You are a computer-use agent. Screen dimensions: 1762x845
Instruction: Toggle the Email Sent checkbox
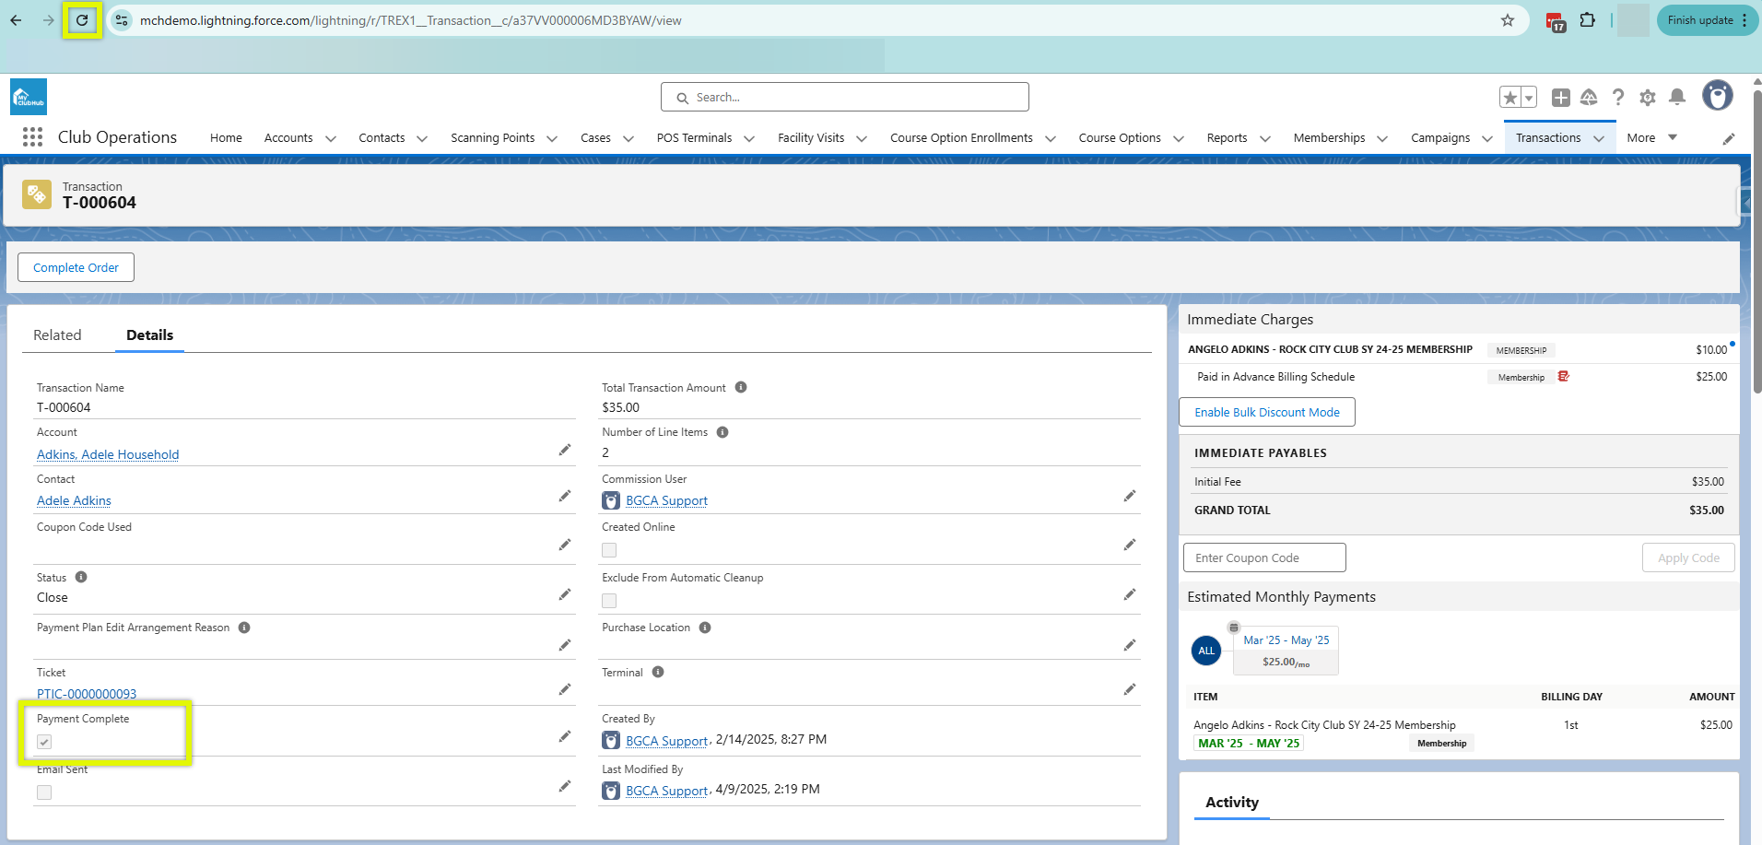click(44, 792)
